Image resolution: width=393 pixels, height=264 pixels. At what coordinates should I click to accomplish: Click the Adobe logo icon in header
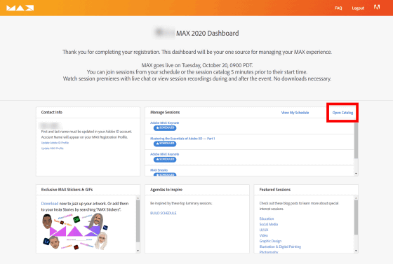377,7
